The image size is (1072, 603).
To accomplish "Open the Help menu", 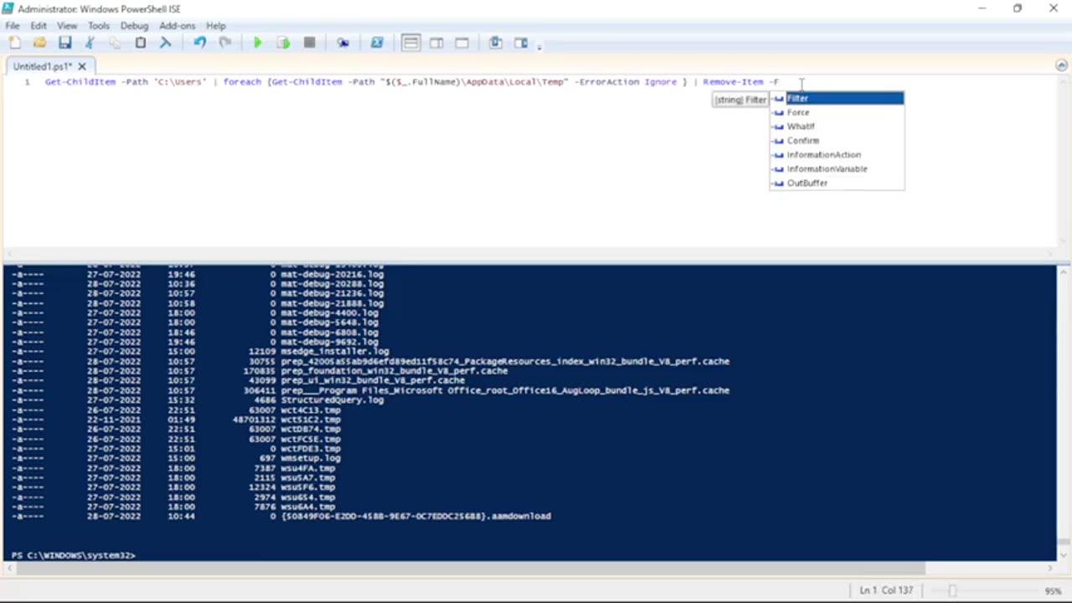I will click(x=216, y=26).
